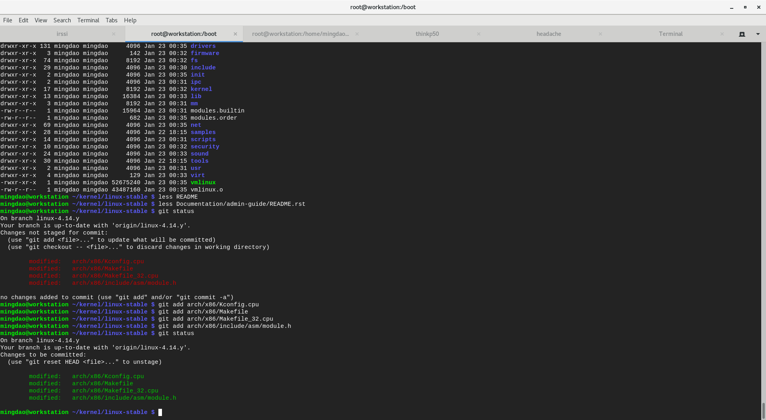Screen dimensions: 766x420
Task: Open the Search menu
Action: pos(62,20)
